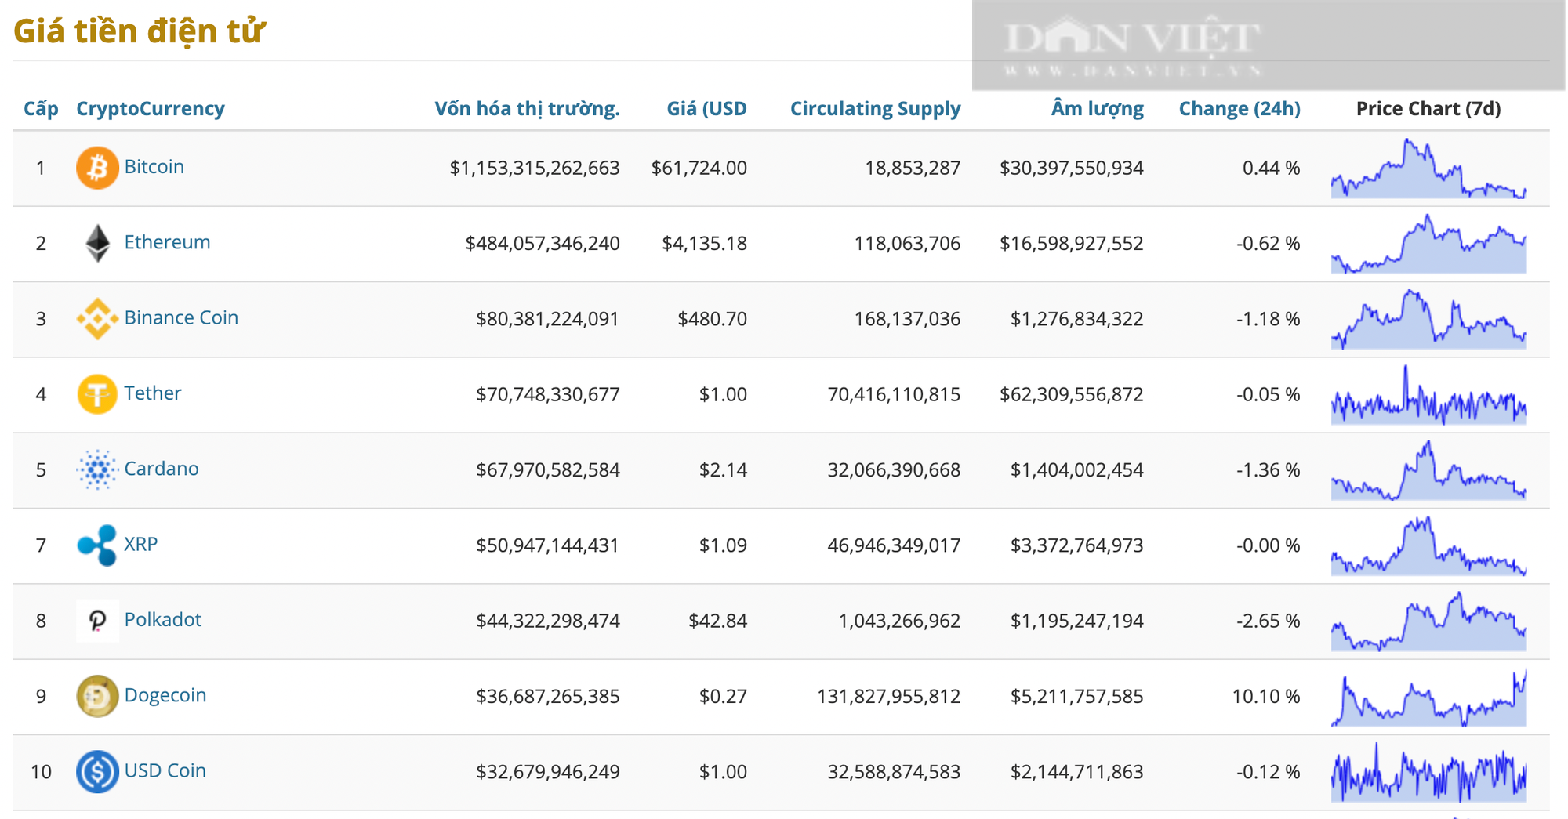Click the Price Chart (7d) header
This screenshot has width=1568, height=819.
point(1428,109)
